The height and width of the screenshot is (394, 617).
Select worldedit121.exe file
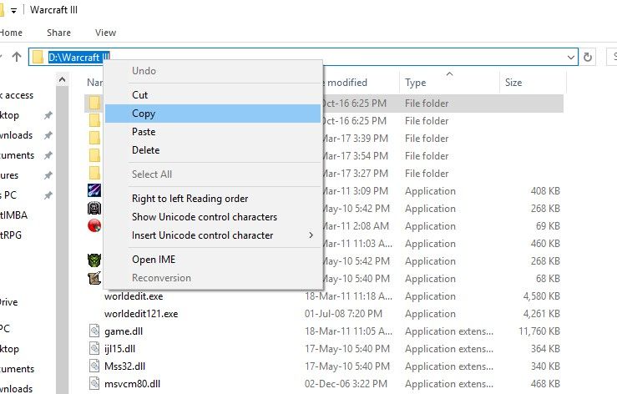(x=141, y=314)
